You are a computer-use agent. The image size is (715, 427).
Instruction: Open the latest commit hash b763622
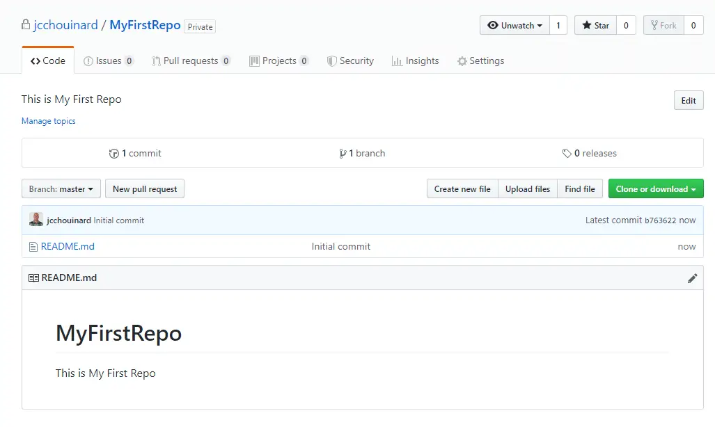[x=660, y=220]
